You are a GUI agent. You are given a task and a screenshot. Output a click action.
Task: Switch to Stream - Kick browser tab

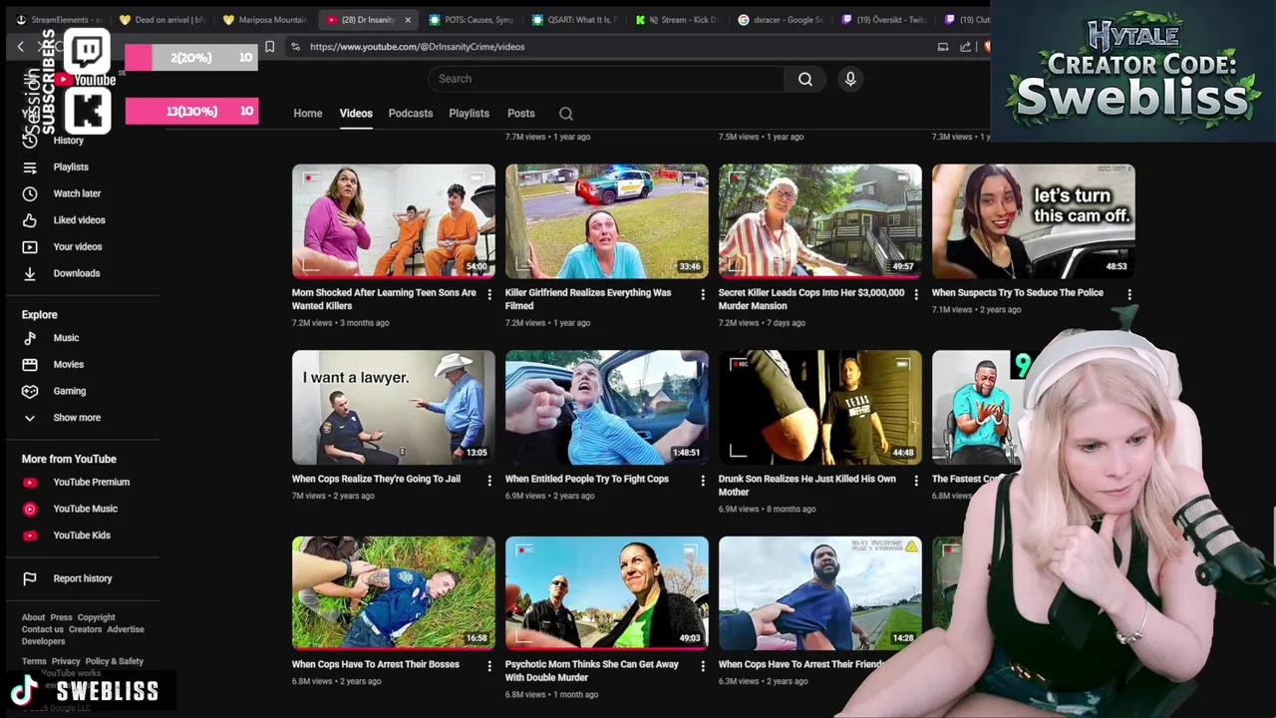[x=680, y=20]
